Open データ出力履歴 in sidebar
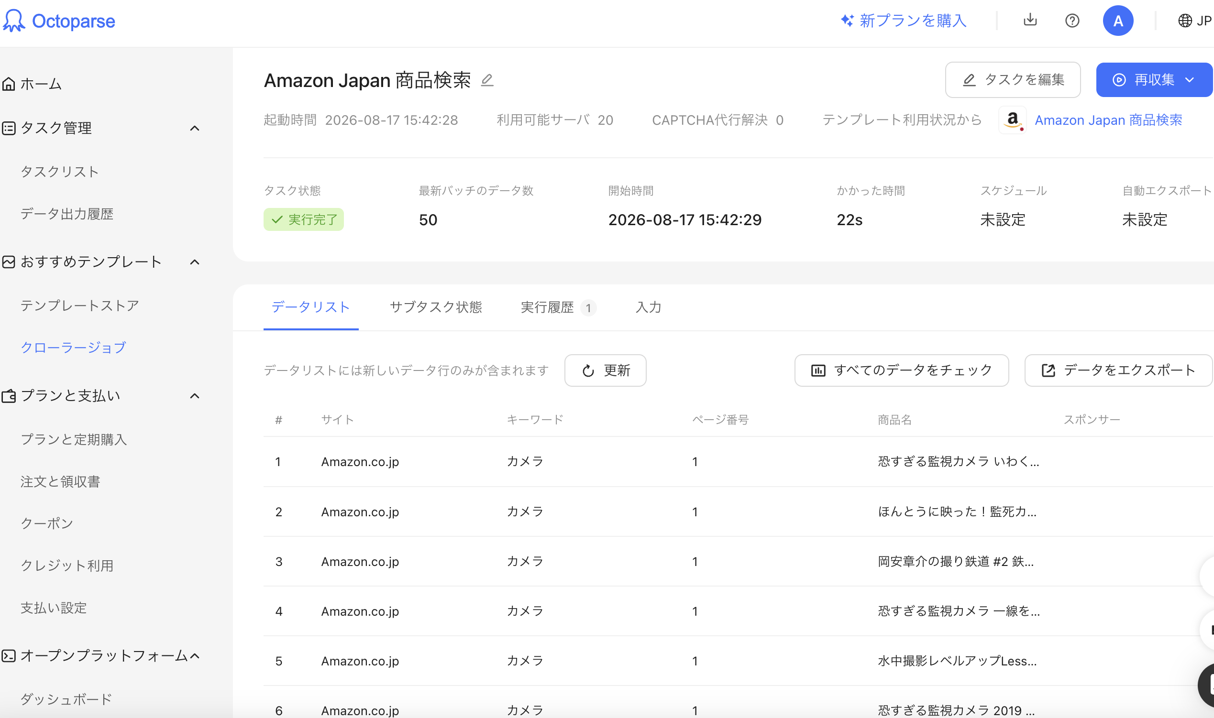Image resolution: width=1214 pixels, height=718 pixels. [x=67, y=214]
